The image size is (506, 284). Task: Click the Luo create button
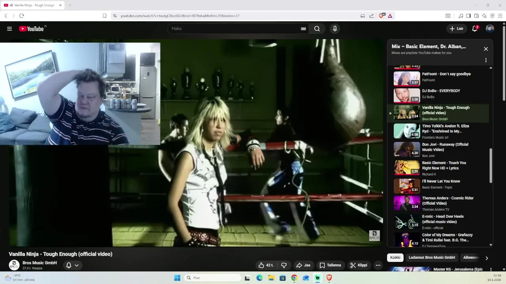pyautogui.click(x=457, y=28)
